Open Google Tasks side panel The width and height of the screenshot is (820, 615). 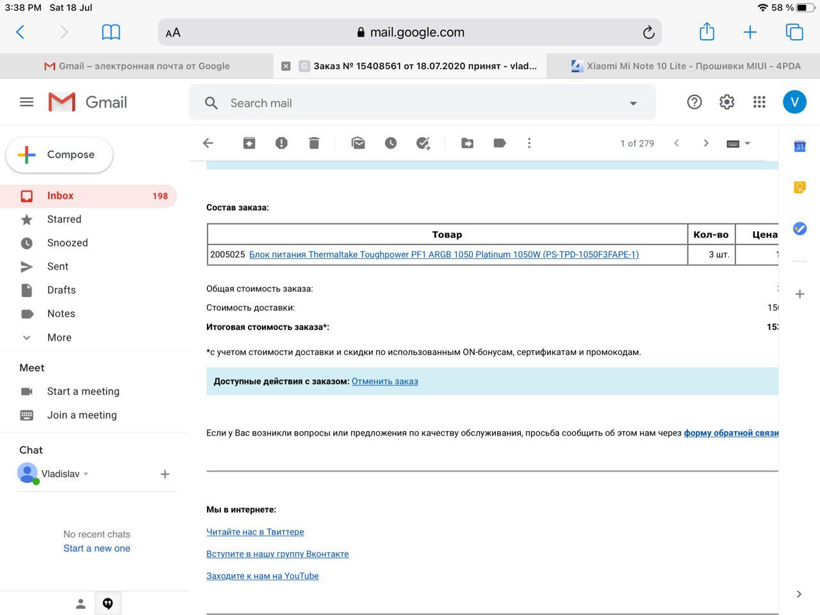coord(799,228)
